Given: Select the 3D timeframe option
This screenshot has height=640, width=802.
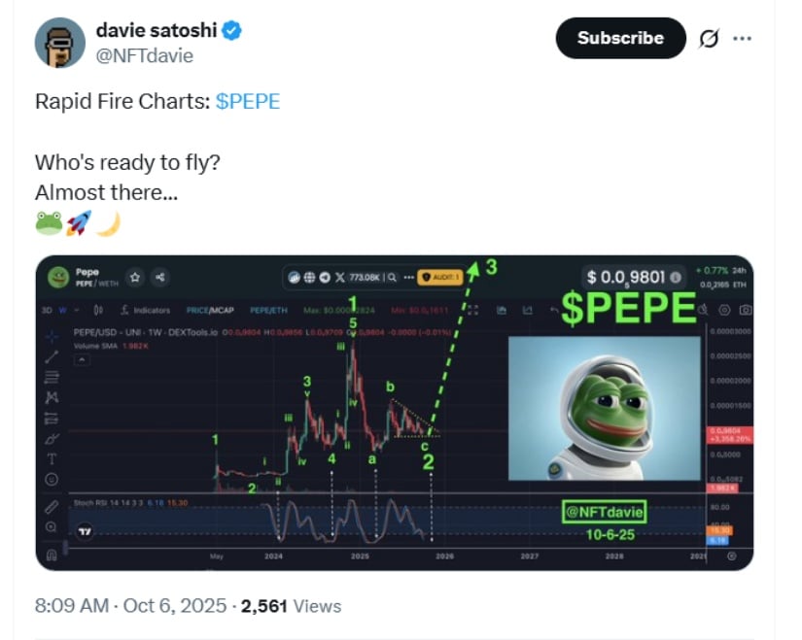Looking at the screenshot, I should pos(46,311).
